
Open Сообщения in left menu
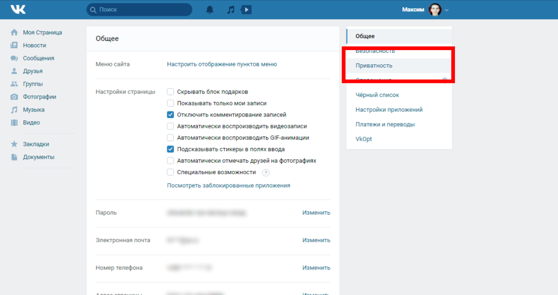coord(39,58)
